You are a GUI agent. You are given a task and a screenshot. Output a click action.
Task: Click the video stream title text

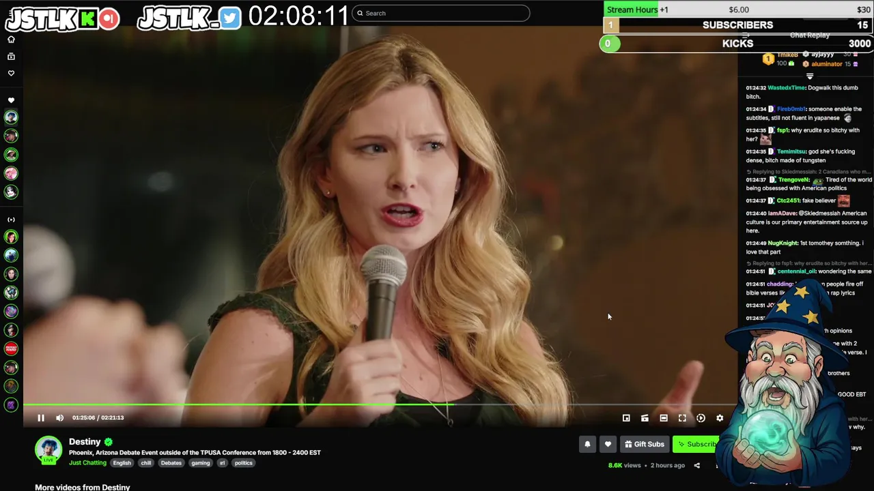tap(195, 453)
